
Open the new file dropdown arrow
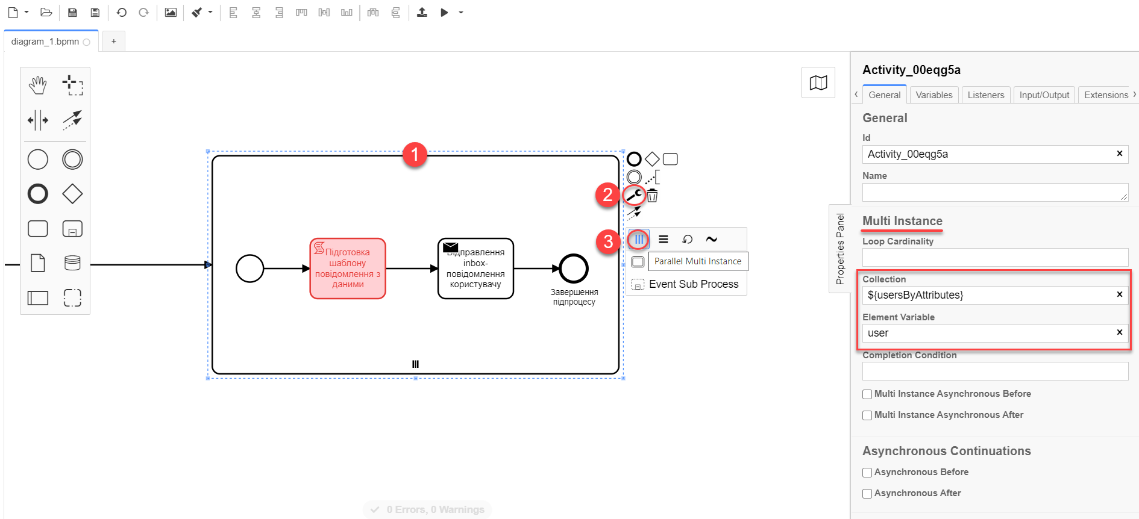point(27,12)
